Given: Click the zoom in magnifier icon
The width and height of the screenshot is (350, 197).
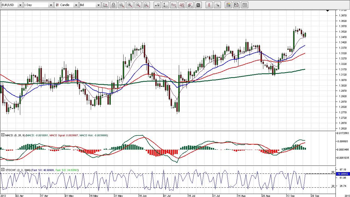Looking at the screenshot, I should [130, 5].
